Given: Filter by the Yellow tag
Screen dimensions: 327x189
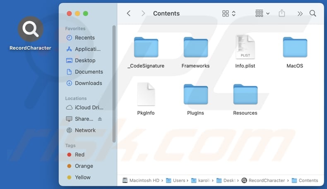Looking at the screenshot, I should (79, 177).
